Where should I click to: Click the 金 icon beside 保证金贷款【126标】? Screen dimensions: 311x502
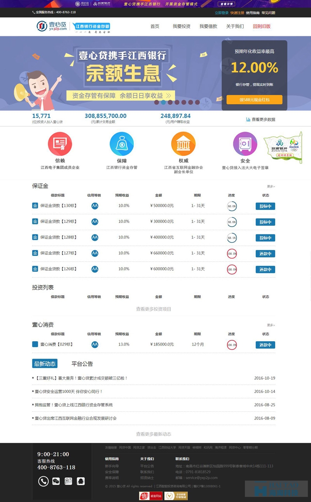[35, 269]
